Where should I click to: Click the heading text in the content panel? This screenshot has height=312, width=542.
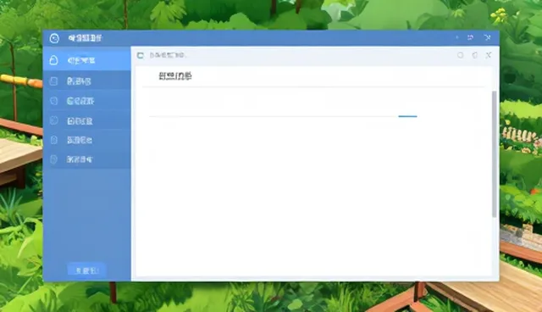tap(175, 75)
